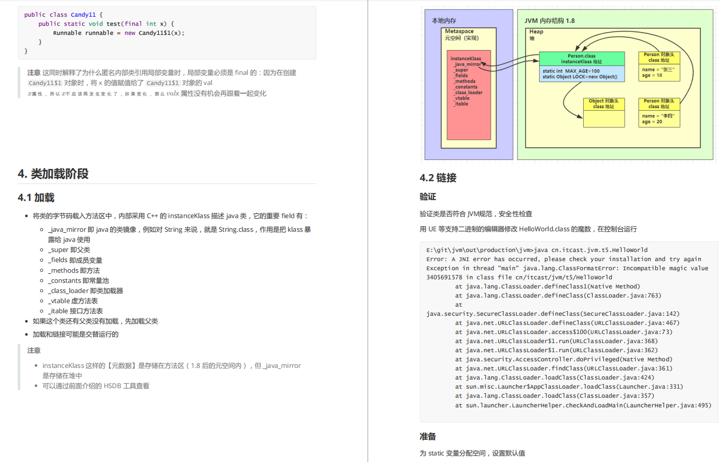
Task: Click the command line 'java cn.itcast.jvm.t5.HelloWorld'
Action: [x=537, y=250]
